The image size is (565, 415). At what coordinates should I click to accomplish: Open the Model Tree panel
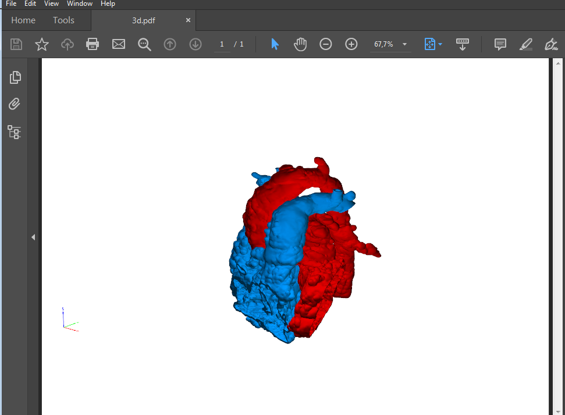pyautogui.click(x=15, y=132)
